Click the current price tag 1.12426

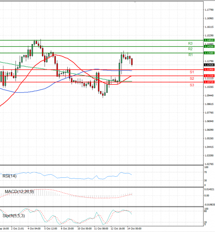tap(209, 65)
